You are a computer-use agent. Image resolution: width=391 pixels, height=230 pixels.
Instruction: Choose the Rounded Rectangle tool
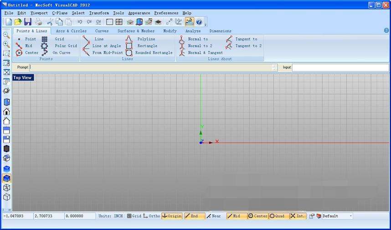(149, 52)
